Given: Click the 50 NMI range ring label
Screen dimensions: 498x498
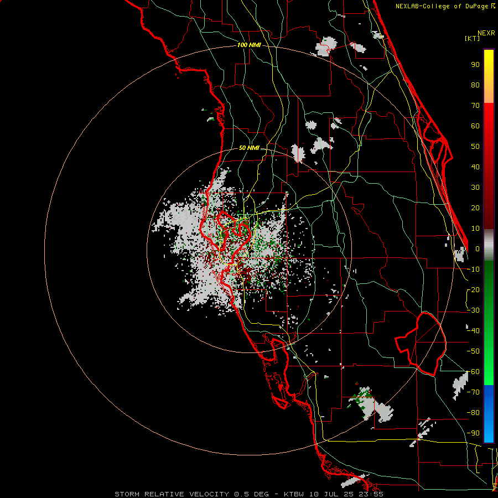Looking at the screenshot, I should [x=249, y=148].
